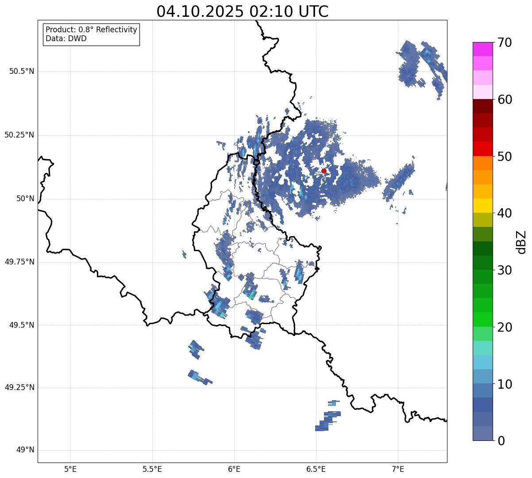Screen dimensions: 532x478
Task: Click the colorbar tick value 40
Action: click(x=505, y=213)
